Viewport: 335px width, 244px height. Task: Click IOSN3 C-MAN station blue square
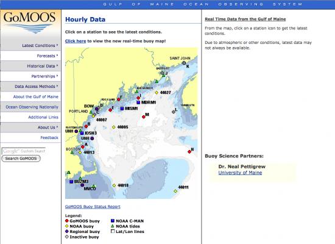click(82, 133)
